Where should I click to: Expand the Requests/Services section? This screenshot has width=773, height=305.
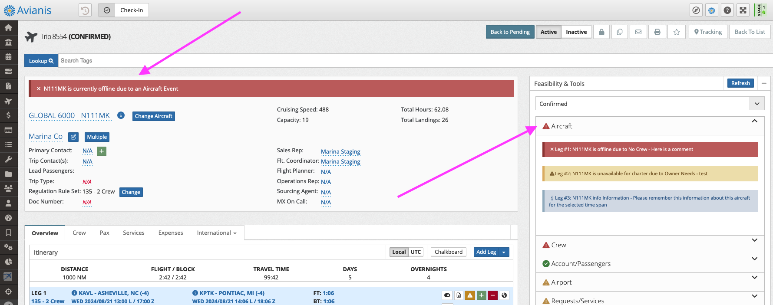(x=754, y=296)
